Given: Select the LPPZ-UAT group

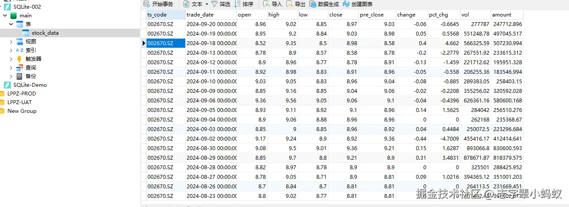Looking at the screenshot, I should tap(20, 102).
